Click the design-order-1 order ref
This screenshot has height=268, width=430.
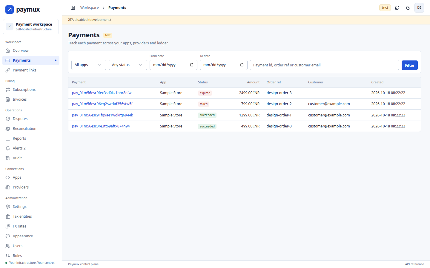(x=279, y=115)
